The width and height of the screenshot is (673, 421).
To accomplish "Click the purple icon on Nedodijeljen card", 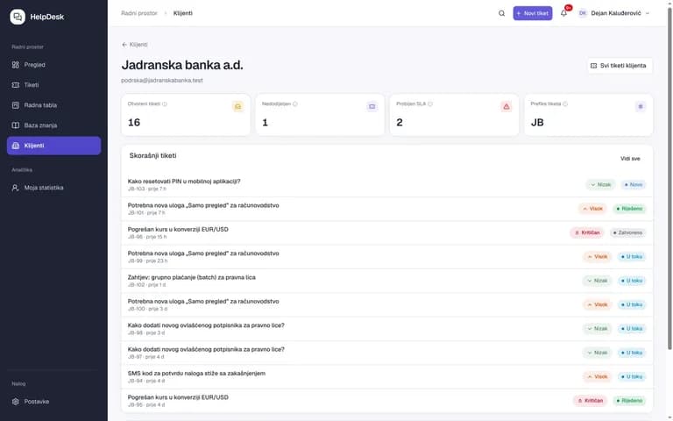I will tap(372, 106).
